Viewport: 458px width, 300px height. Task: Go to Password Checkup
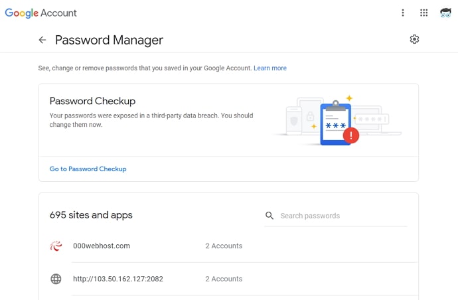(x=88, y=169)
